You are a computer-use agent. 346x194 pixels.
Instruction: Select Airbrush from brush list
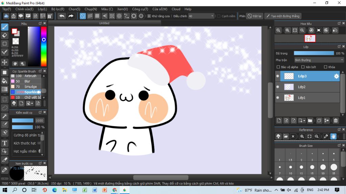(26, 76)
